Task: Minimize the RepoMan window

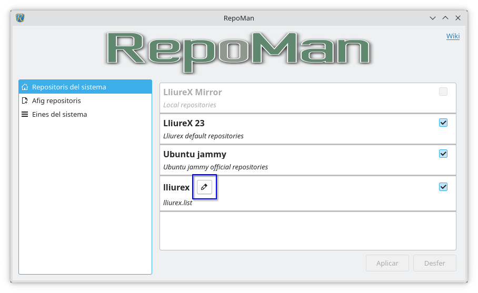Action: [433, 18]
